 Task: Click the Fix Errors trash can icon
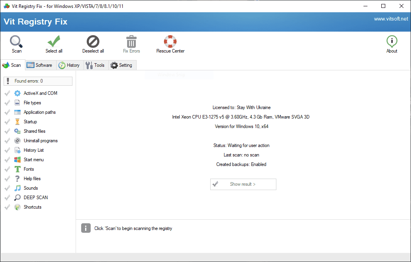coord(131,41)
